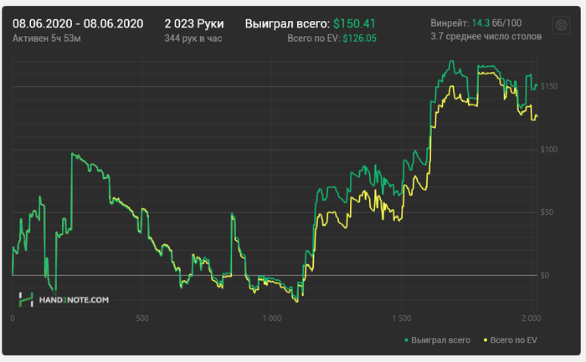Screen dimensions: 586x362
Task: Click the 'Активен 5ч 53м' text
Action: [x=46, y=38]
